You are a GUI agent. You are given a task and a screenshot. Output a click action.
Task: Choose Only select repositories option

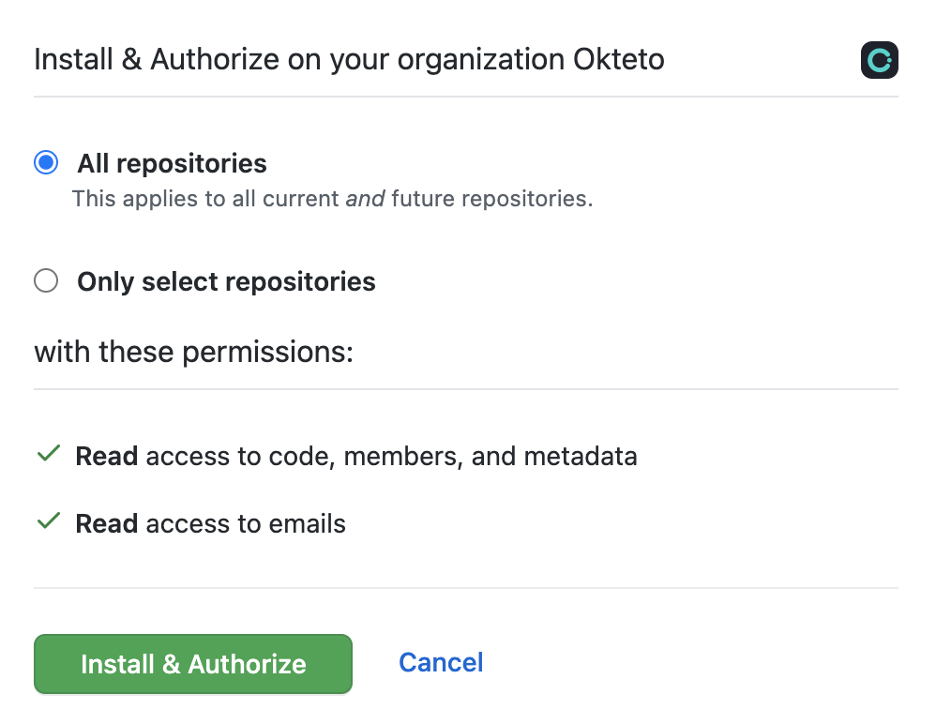[x=45, y=280]
